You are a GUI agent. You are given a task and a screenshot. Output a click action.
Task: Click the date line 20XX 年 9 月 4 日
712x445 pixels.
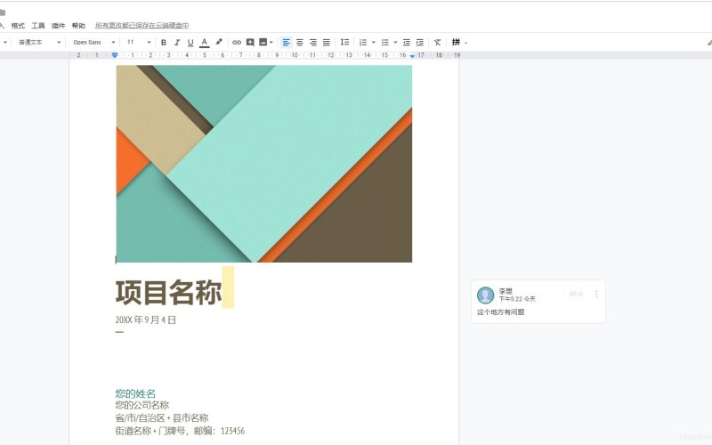coord(145,320)
